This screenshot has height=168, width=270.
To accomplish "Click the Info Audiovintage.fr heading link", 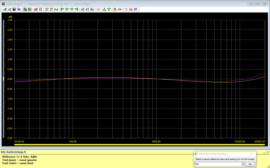I will click(13, 152).
